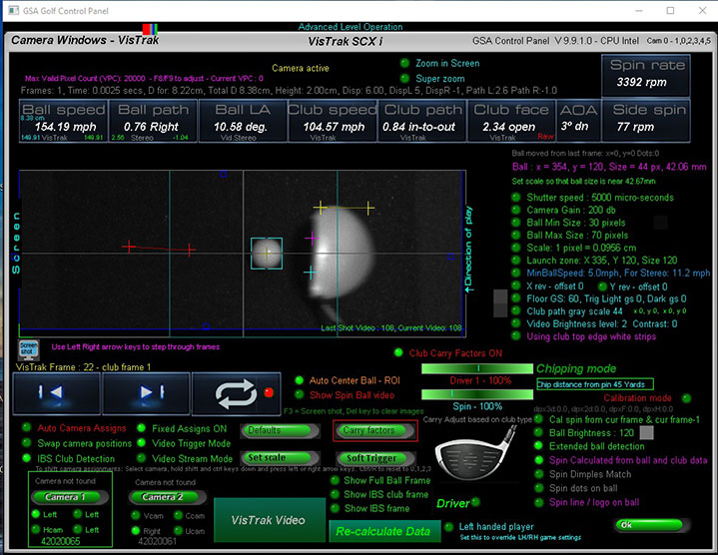Toggle Cal spin from cur frame
This screenshot has width=718, height=555.
pyautogui.click(x=539, y=419)
